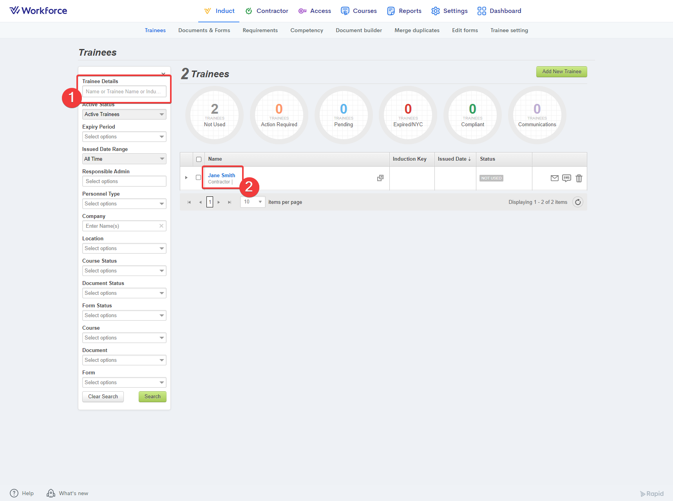Expand the Jane Smith row details arrow

pos(186,178)
